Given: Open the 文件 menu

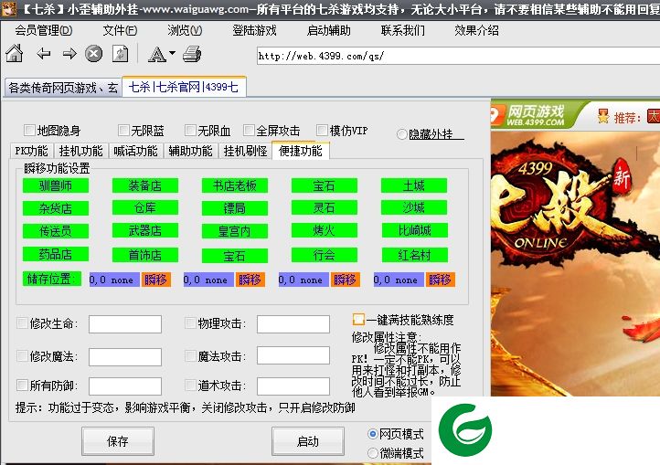Looking at the screenshot, I should pos(120,30).
